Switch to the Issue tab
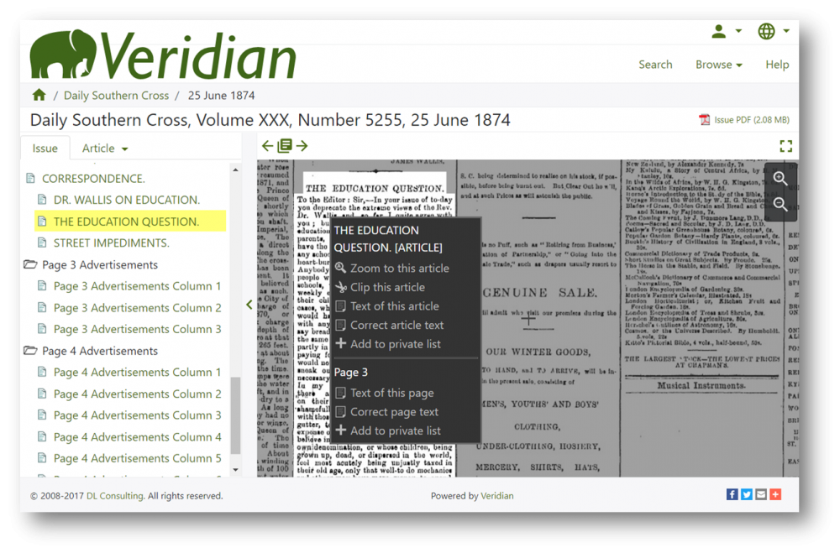Screen dimensions: 840x553 click(x=45, y=149)
